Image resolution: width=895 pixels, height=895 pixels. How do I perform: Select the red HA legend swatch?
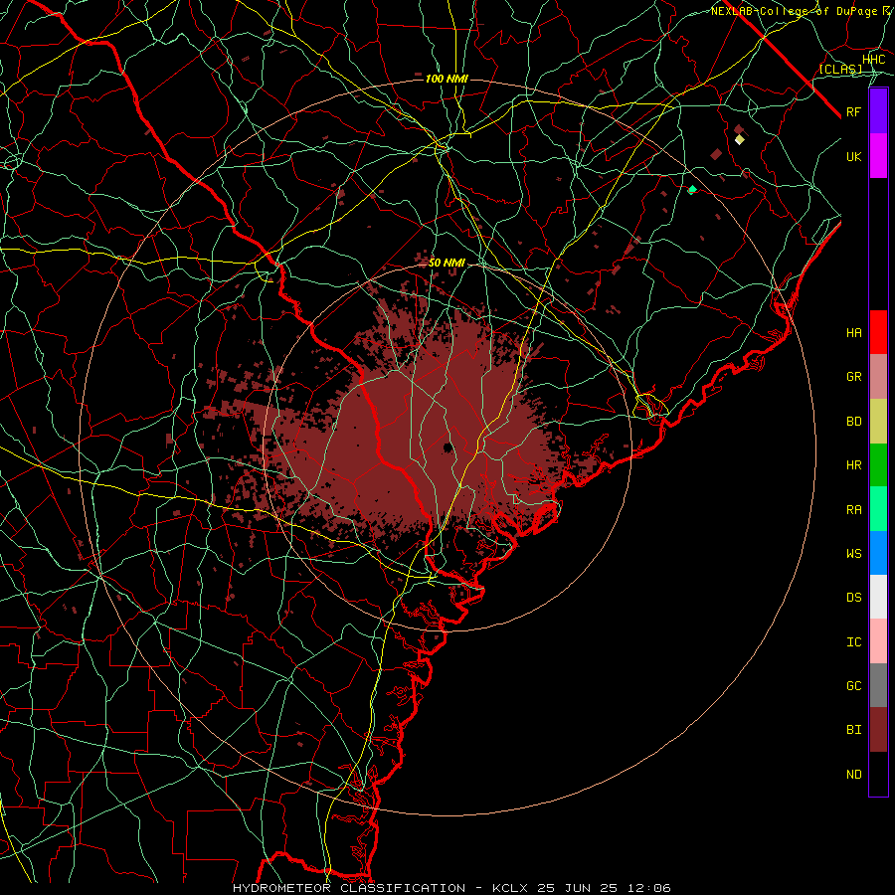click(878, 332)
